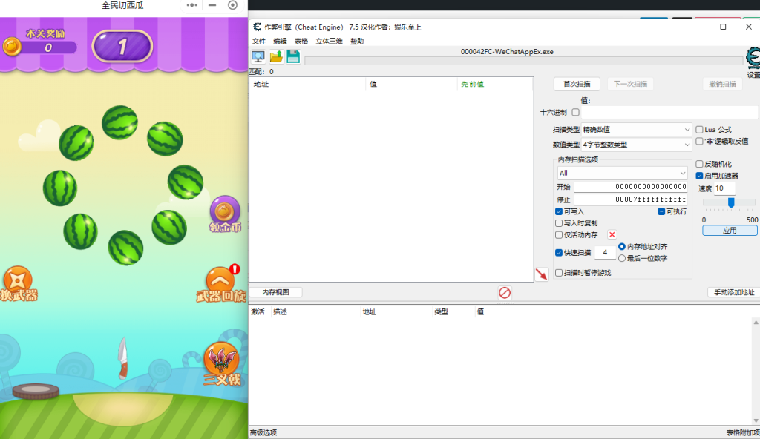
Task: Click the 停止 stop address field
Action: tap(631, 199)
